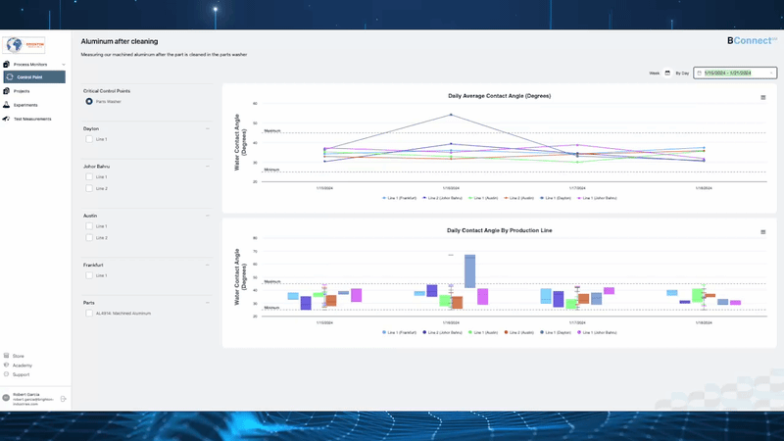Click the logout icon beside Robert Garcia
The image size is (784, 441).
64,399
